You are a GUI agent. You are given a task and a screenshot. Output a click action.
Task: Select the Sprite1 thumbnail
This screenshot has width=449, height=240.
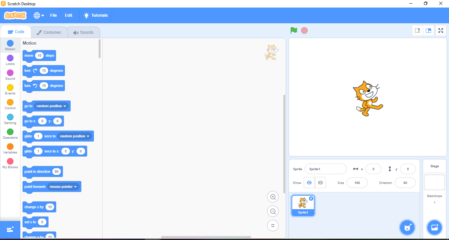coord(303,206)
